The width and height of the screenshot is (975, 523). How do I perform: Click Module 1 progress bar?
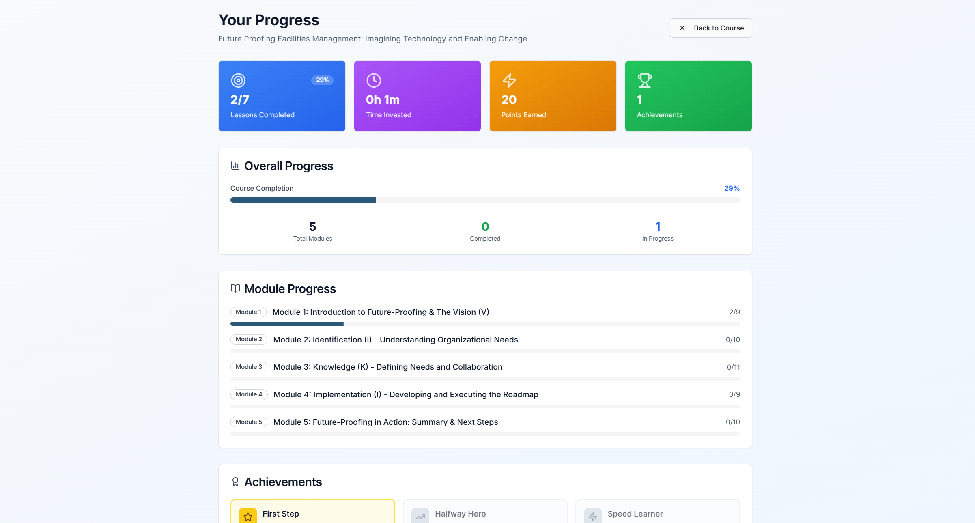pos(485,324)
